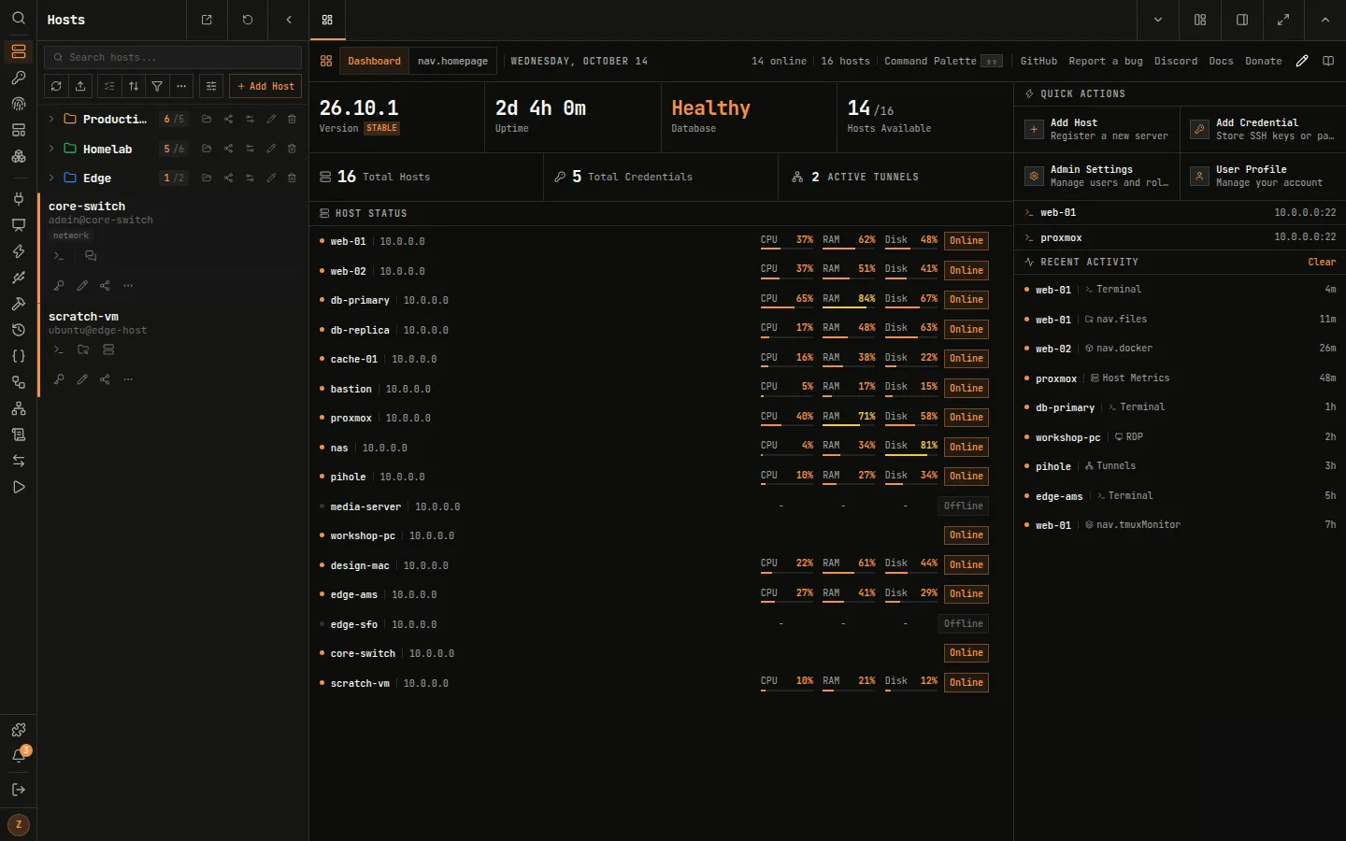
Task: Click the pencil edit icon in dashboard header
Action: point(1301,61)
